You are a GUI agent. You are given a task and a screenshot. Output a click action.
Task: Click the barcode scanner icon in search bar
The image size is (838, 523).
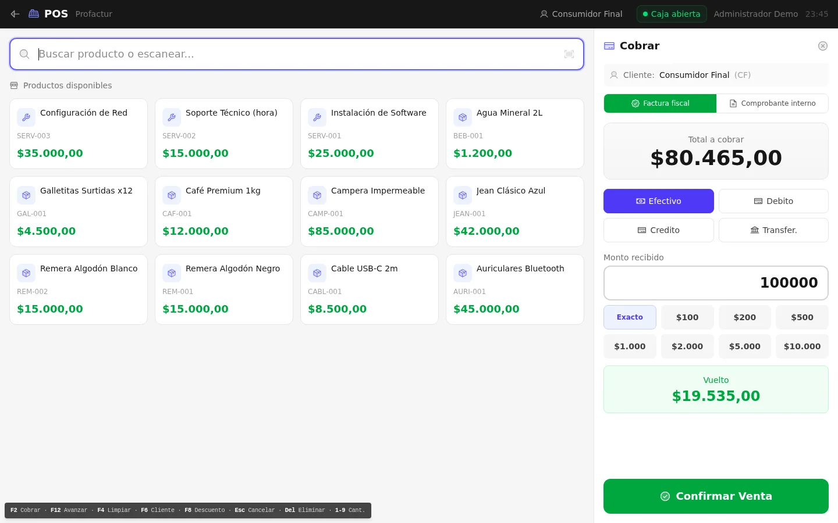tap(569, 54)
